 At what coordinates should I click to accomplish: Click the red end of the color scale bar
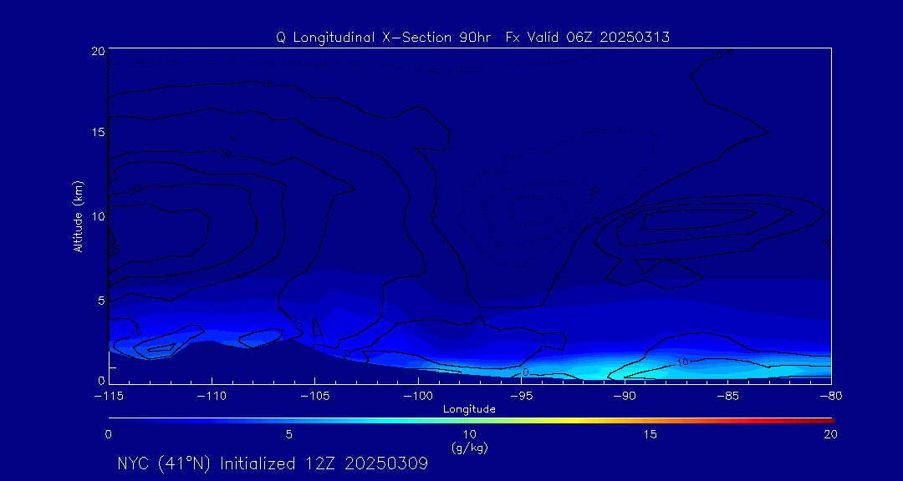click(x=827, y=421)
